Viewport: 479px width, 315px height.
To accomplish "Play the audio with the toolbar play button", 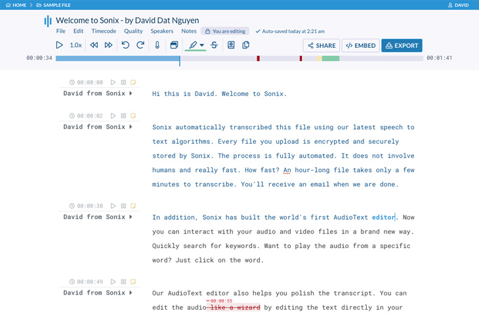I will click(59, 45).
